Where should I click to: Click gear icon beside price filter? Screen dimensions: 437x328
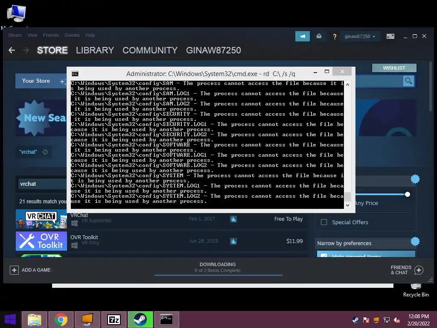coord(415,179)
